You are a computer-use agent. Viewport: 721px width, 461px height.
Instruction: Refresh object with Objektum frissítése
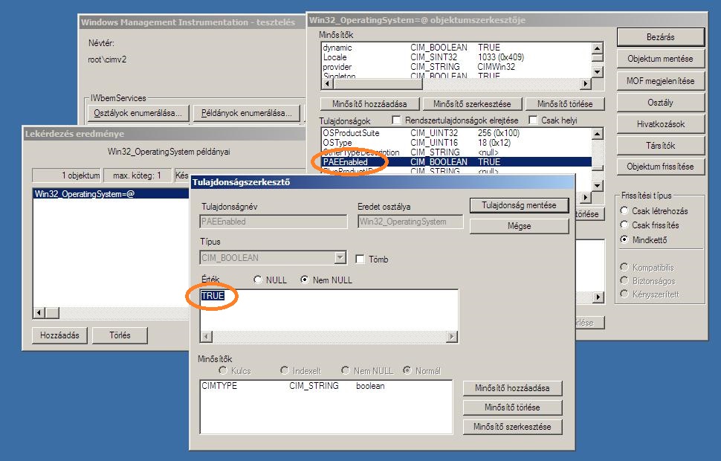pos(660,167)
